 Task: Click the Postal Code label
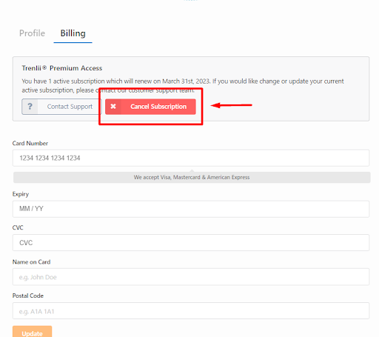[x=28, y=296]
